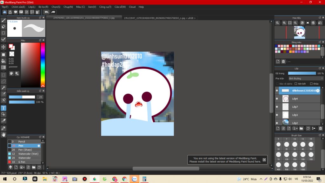Open the Windows Start menu
Image resolution: width=325 pixels, height=183 pixels.
tap(5, 179)
